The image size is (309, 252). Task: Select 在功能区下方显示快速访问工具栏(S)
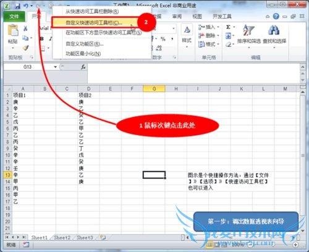104,32
